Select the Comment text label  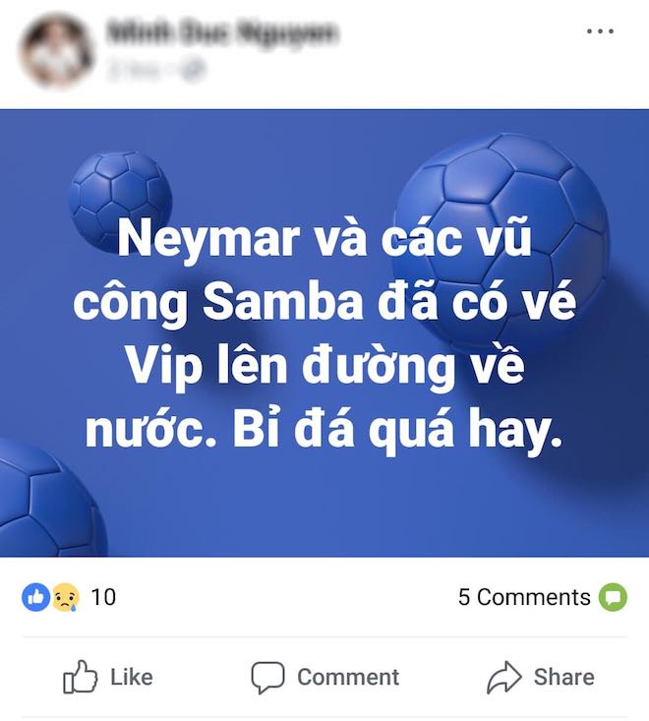[348, 677]
